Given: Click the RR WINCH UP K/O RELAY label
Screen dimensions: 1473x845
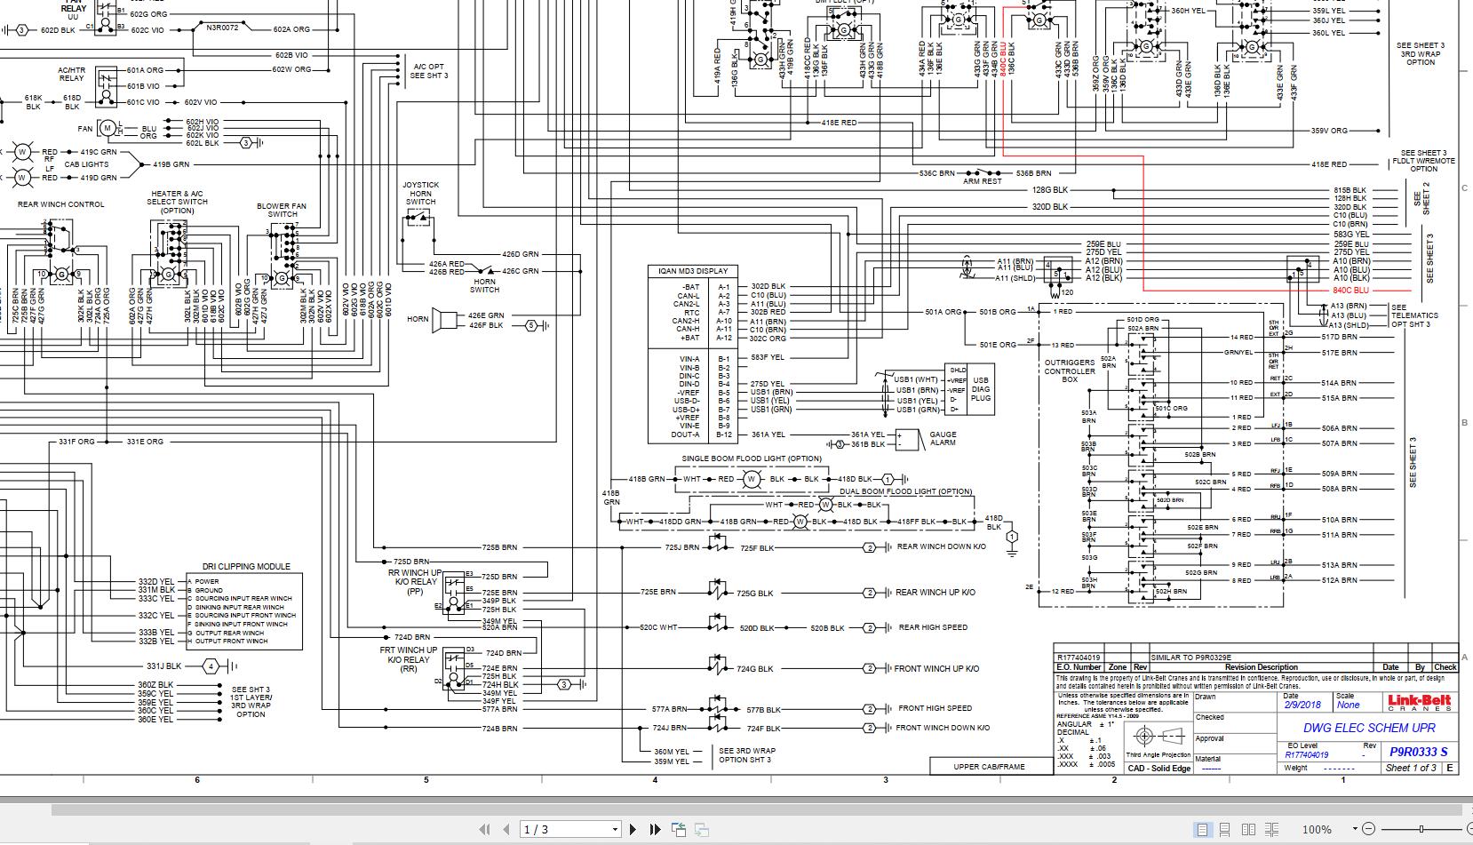Looking at the screenshot, I should click(x=416, y=583).
